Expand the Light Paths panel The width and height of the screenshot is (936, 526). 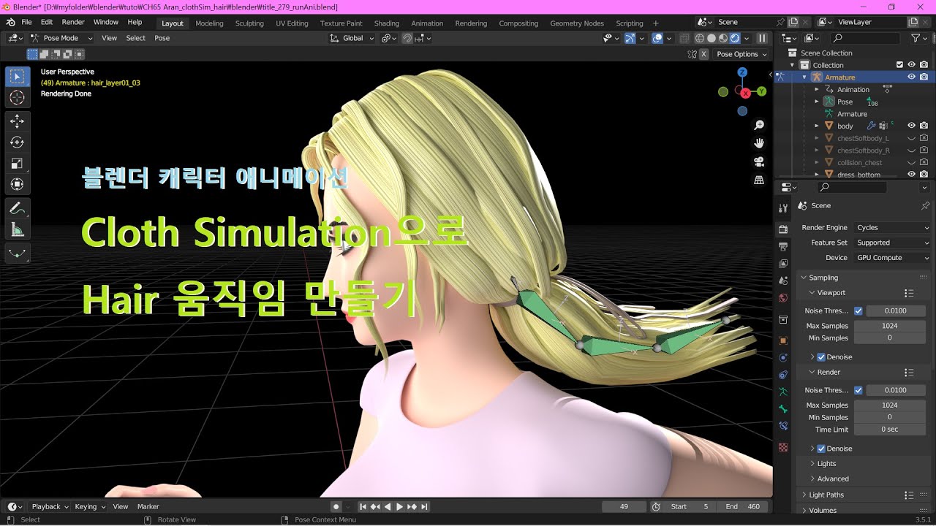coord(826,495)
